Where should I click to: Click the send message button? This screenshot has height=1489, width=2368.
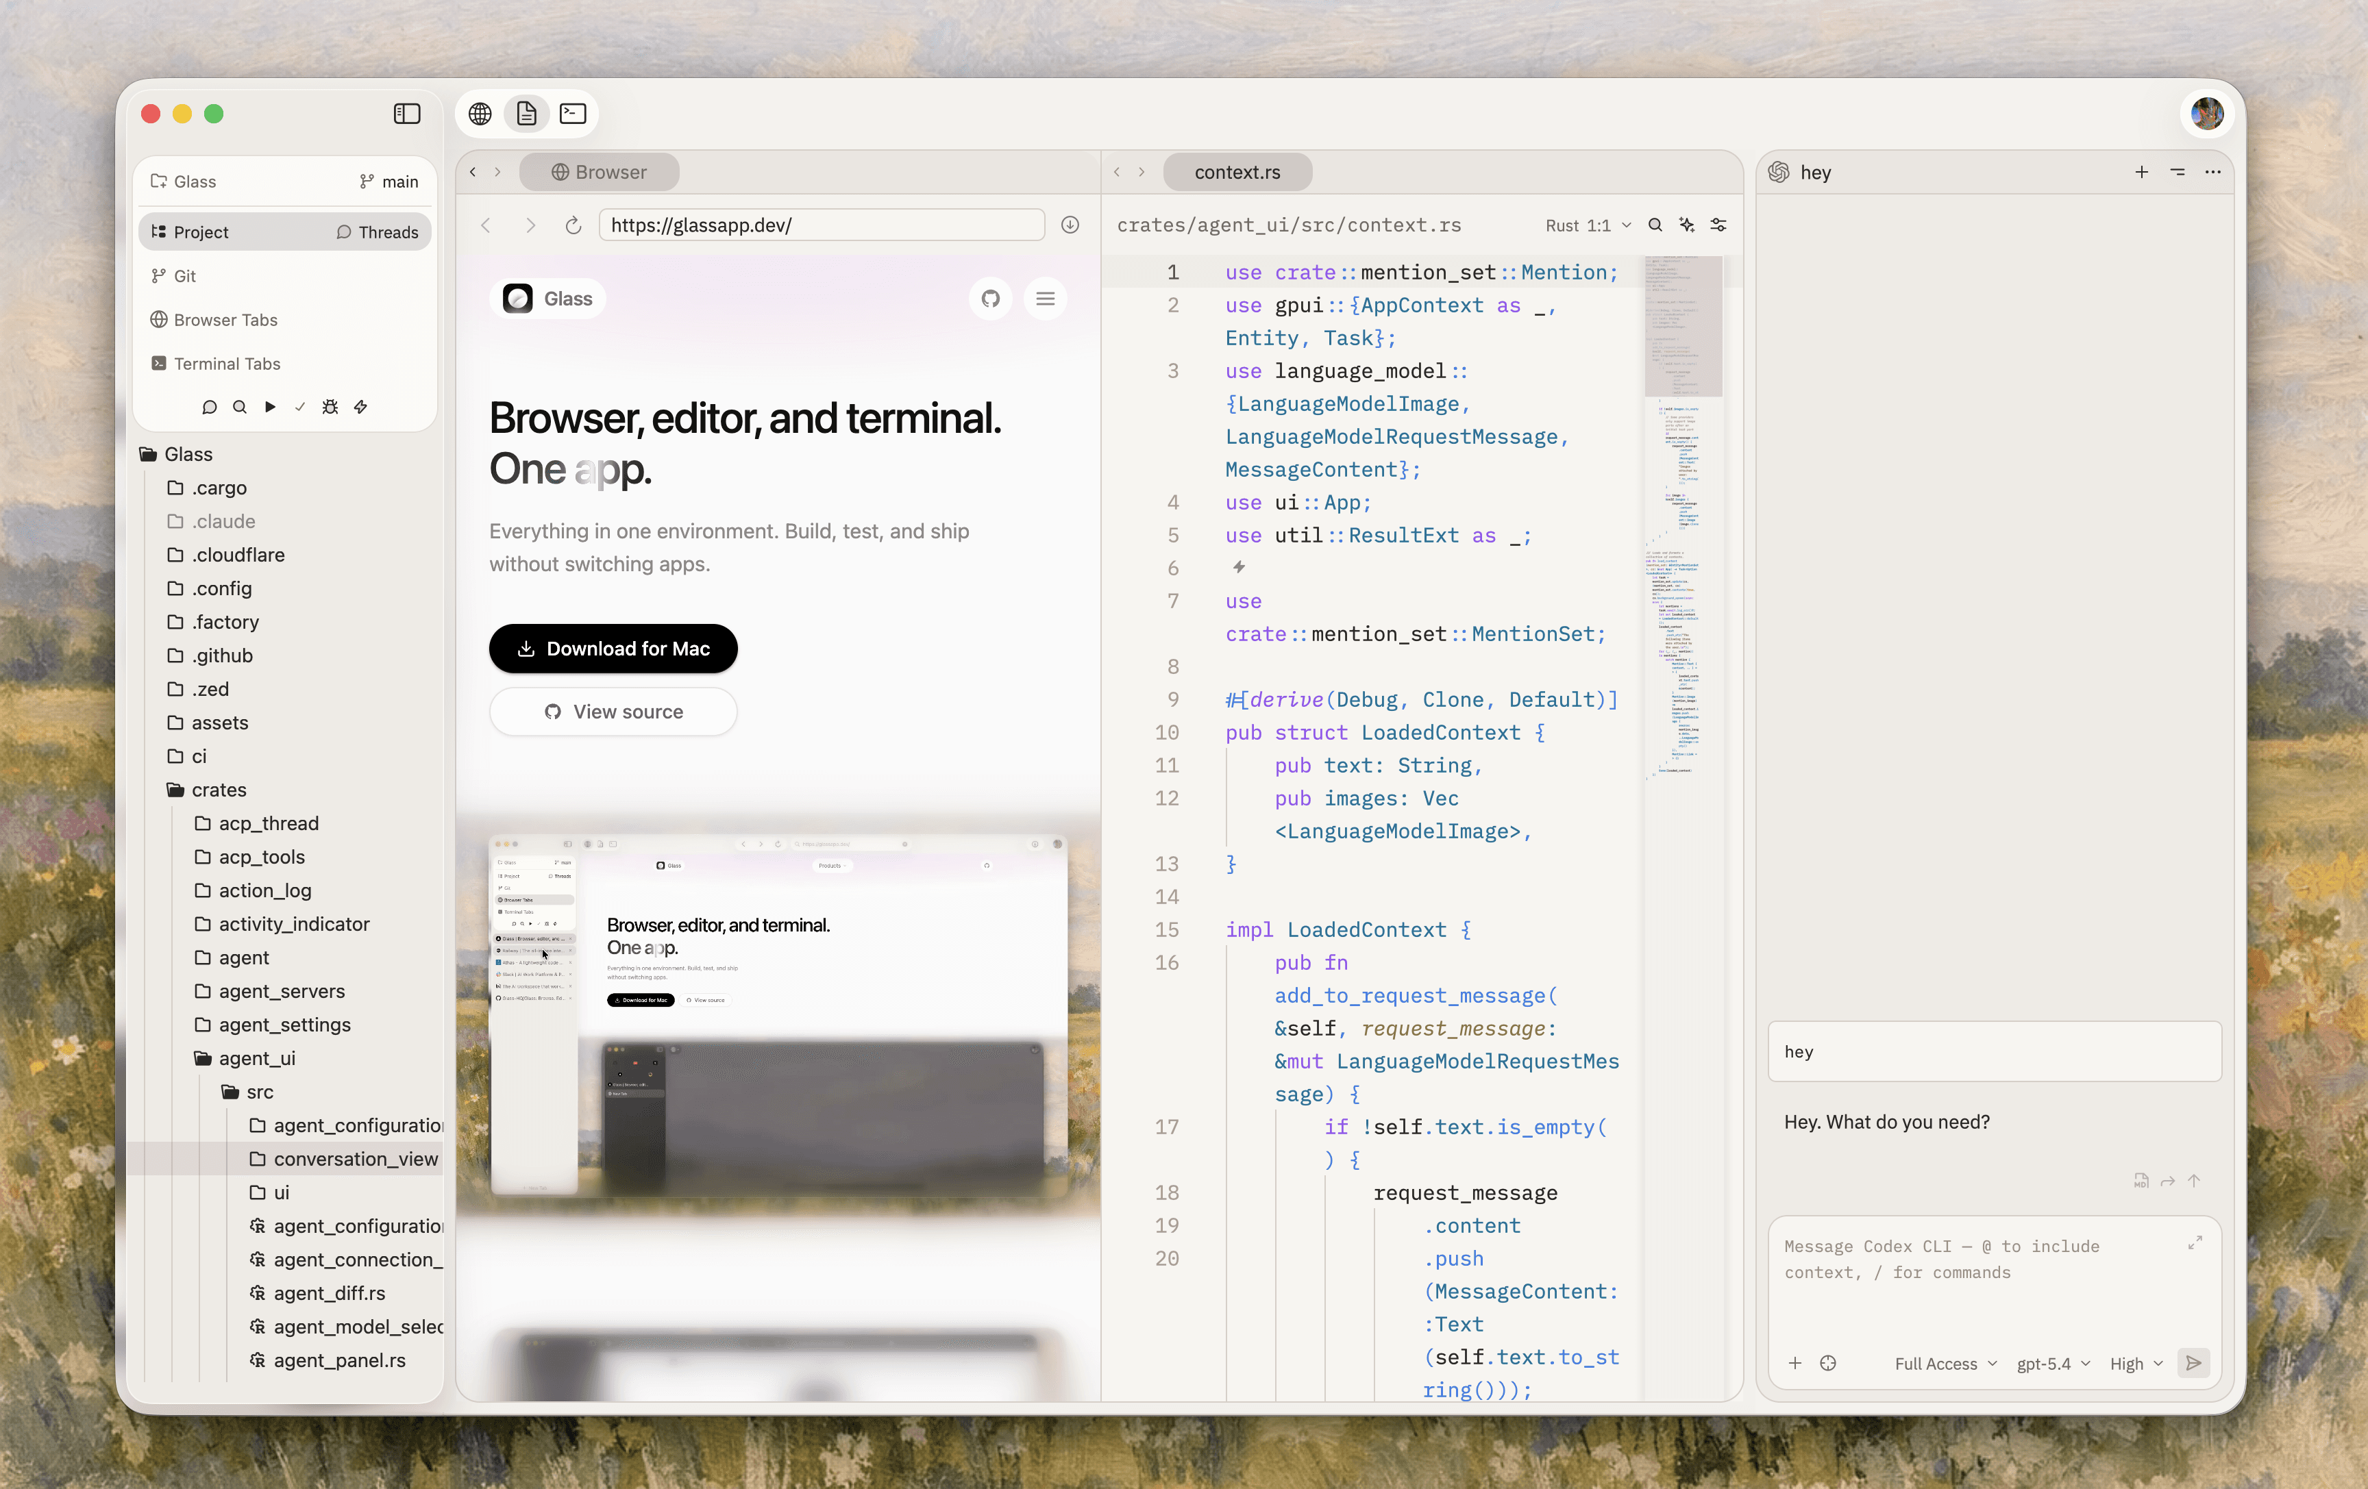(x=2194, y=1363)
